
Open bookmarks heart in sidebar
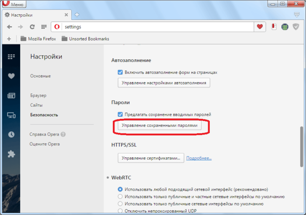coord(11,76)
